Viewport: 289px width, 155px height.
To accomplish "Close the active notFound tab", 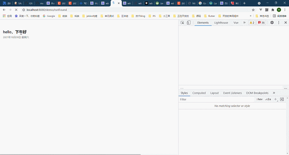I will [x=119, y=3].
